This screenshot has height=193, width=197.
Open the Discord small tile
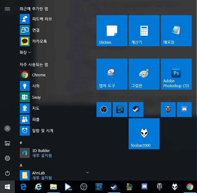point(184,110)
